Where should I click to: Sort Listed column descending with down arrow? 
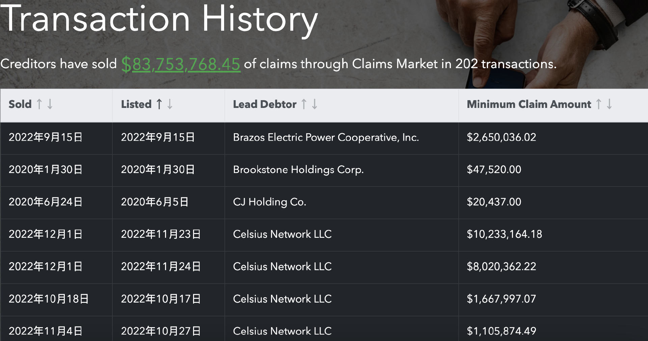pos(170,104)
